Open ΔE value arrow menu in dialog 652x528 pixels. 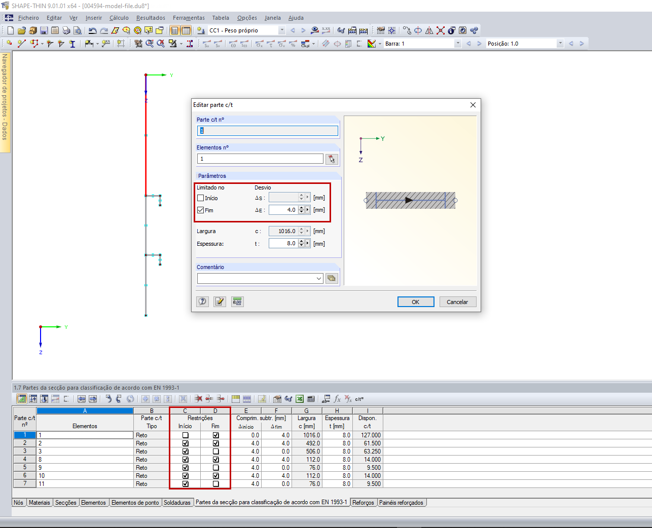pos(308,210)
